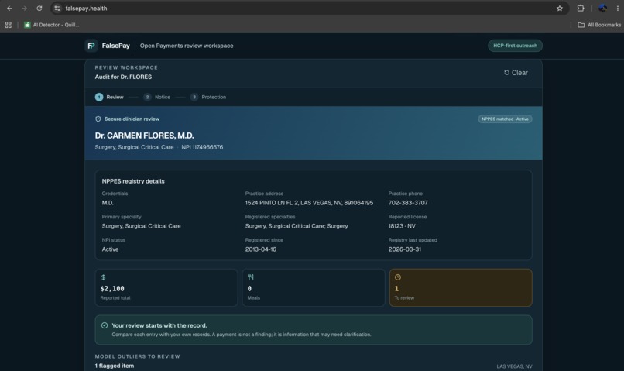Click the FalsePay brand name
This screenshot has height=371, width=624.
pyautogui.click(x=116, y=46)
